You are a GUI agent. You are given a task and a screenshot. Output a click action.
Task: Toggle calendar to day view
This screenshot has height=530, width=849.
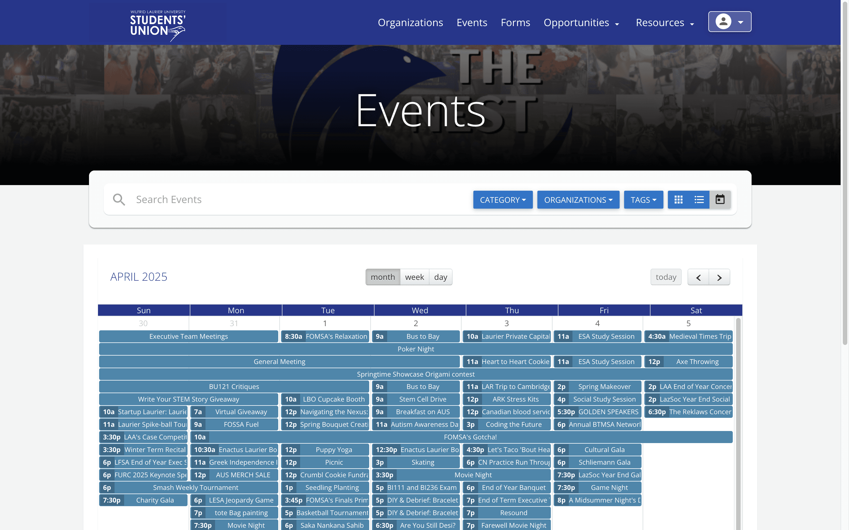(x=440, y=277)
